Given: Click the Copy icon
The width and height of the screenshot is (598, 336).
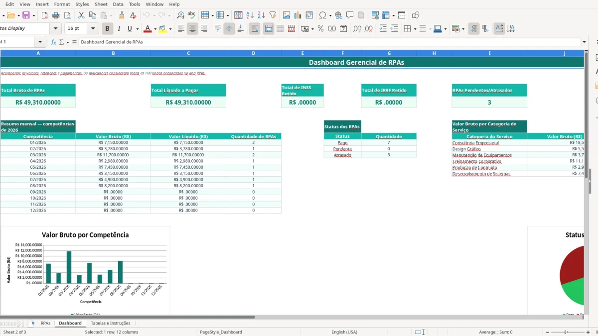Looking at the screenshot, I should point(92,15).
